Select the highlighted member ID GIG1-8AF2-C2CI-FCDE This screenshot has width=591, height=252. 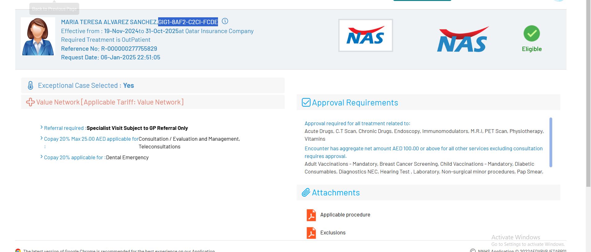click(188, 22)
